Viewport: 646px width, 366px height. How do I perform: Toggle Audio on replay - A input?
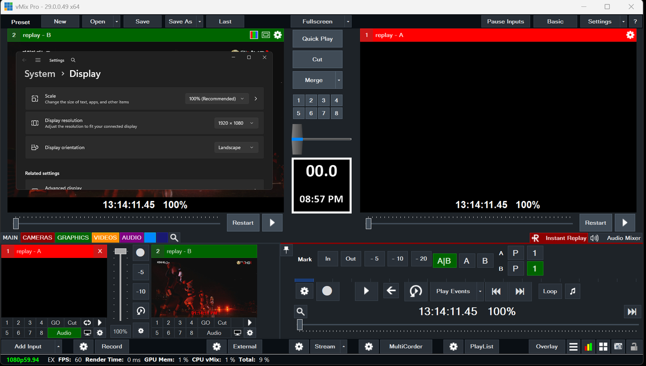point(64,333)
